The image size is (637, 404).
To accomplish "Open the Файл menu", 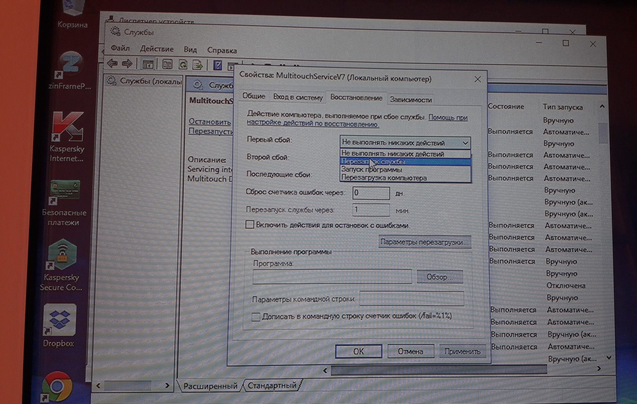I will pyautogui.click(x=120, y=48).
